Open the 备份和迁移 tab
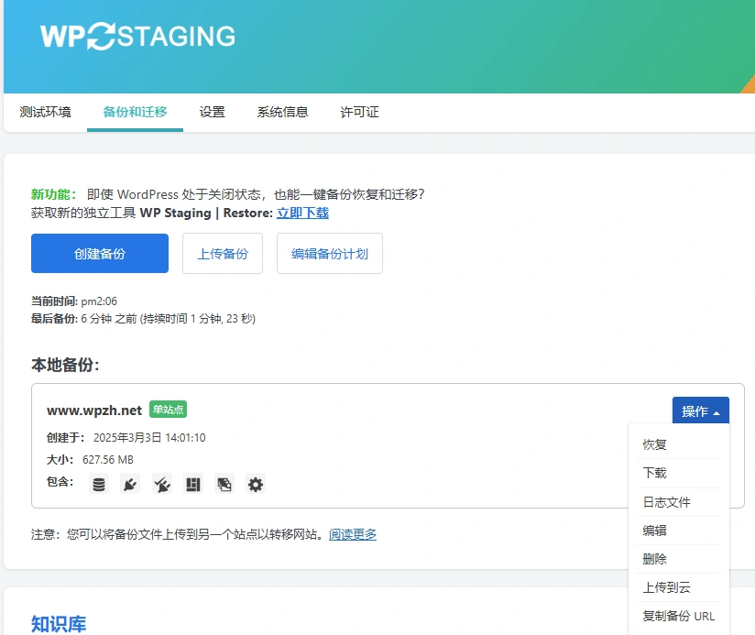 [135, 112]
